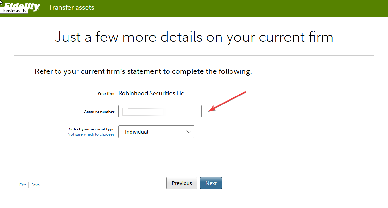This screenshot has width=388, height=208.
Task: Click the 'Select your account type' label
Action: pos(92,129)
